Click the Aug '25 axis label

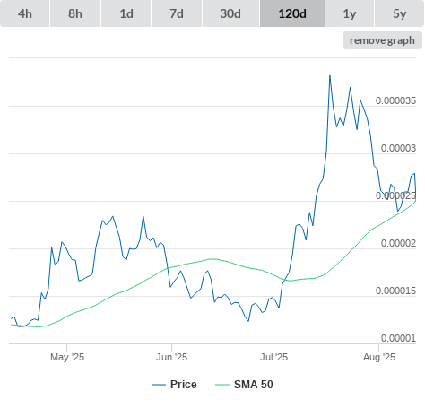coord(379,357)
